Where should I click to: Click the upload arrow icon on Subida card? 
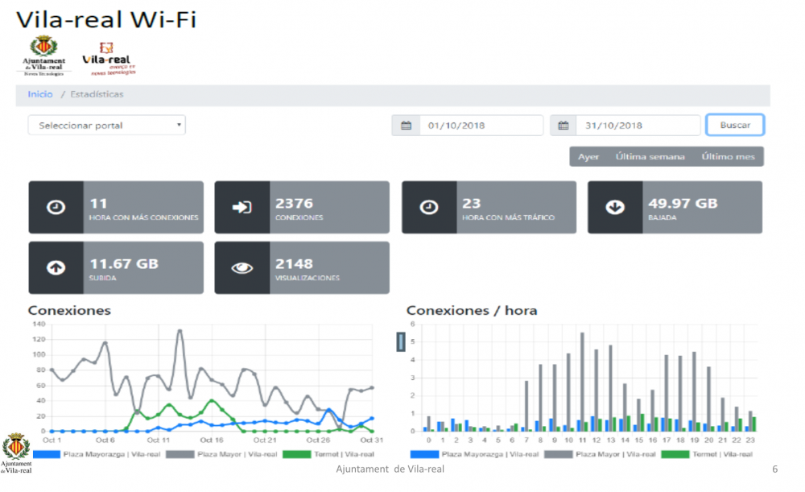(56, 268)
